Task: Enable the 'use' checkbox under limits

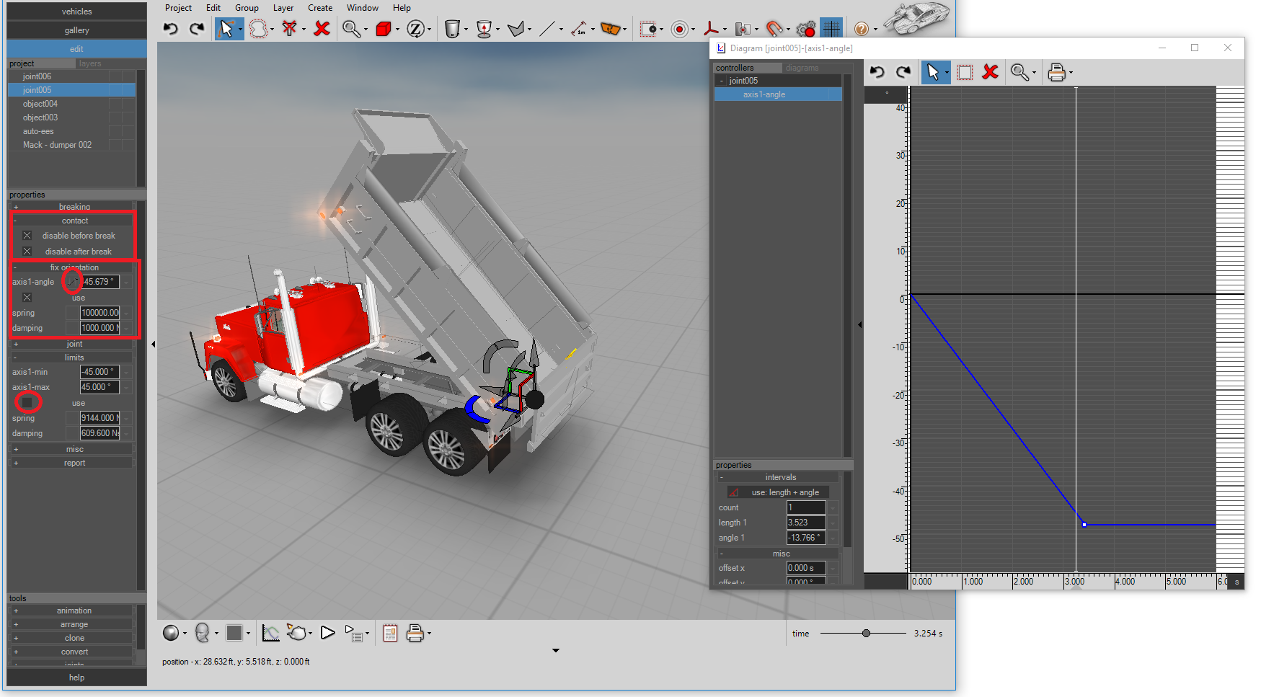Action: (27, 402)
